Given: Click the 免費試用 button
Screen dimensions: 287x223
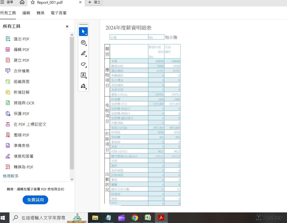Looking at the screenshot, I should coord(35,200).
